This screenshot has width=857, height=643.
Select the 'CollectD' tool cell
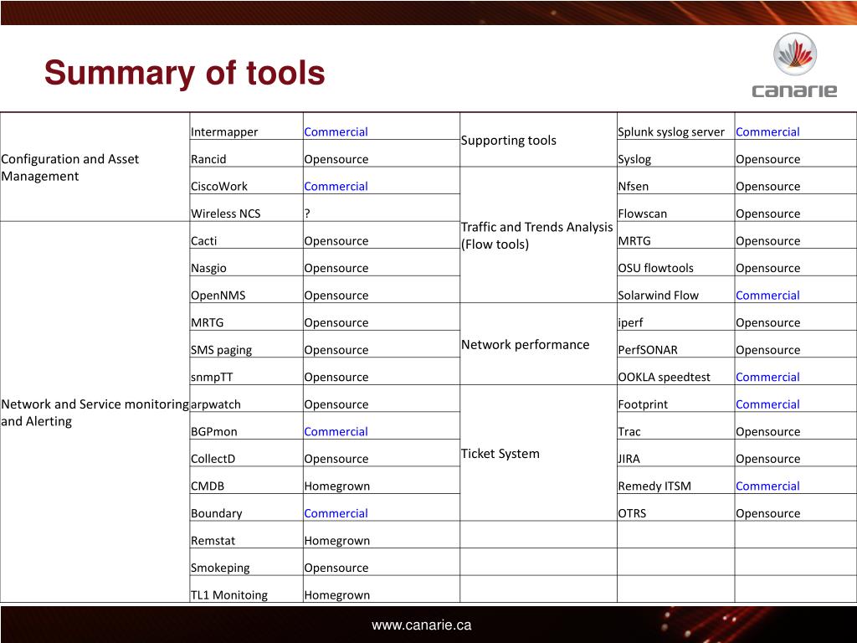247,453
